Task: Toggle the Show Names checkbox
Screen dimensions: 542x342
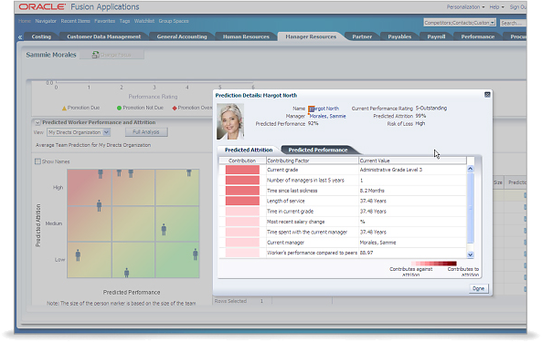Action: pyautogui.click(x=37, y=161)
